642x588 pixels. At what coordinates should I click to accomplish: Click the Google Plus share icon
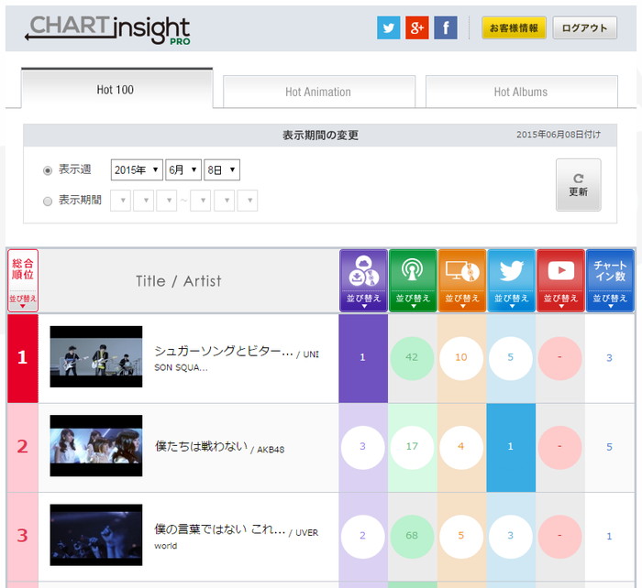pyautogui.click(x=416, y=27)
